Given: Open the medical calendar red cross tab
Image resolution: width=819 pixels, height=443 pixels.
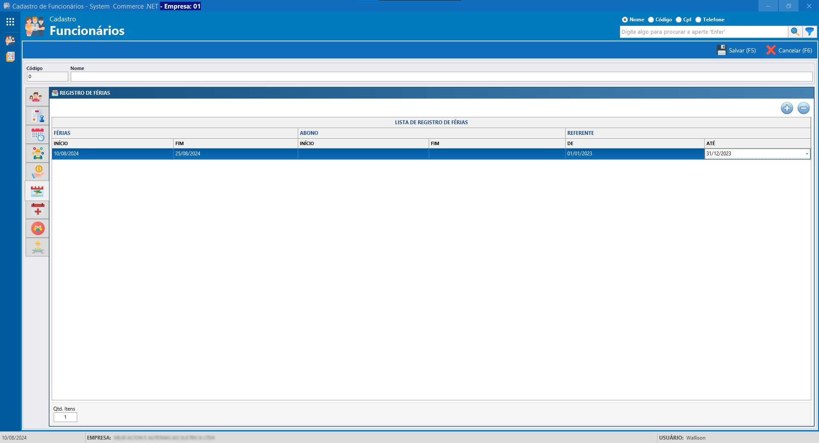Looking at the screenshot, I should tap(38, 210).
